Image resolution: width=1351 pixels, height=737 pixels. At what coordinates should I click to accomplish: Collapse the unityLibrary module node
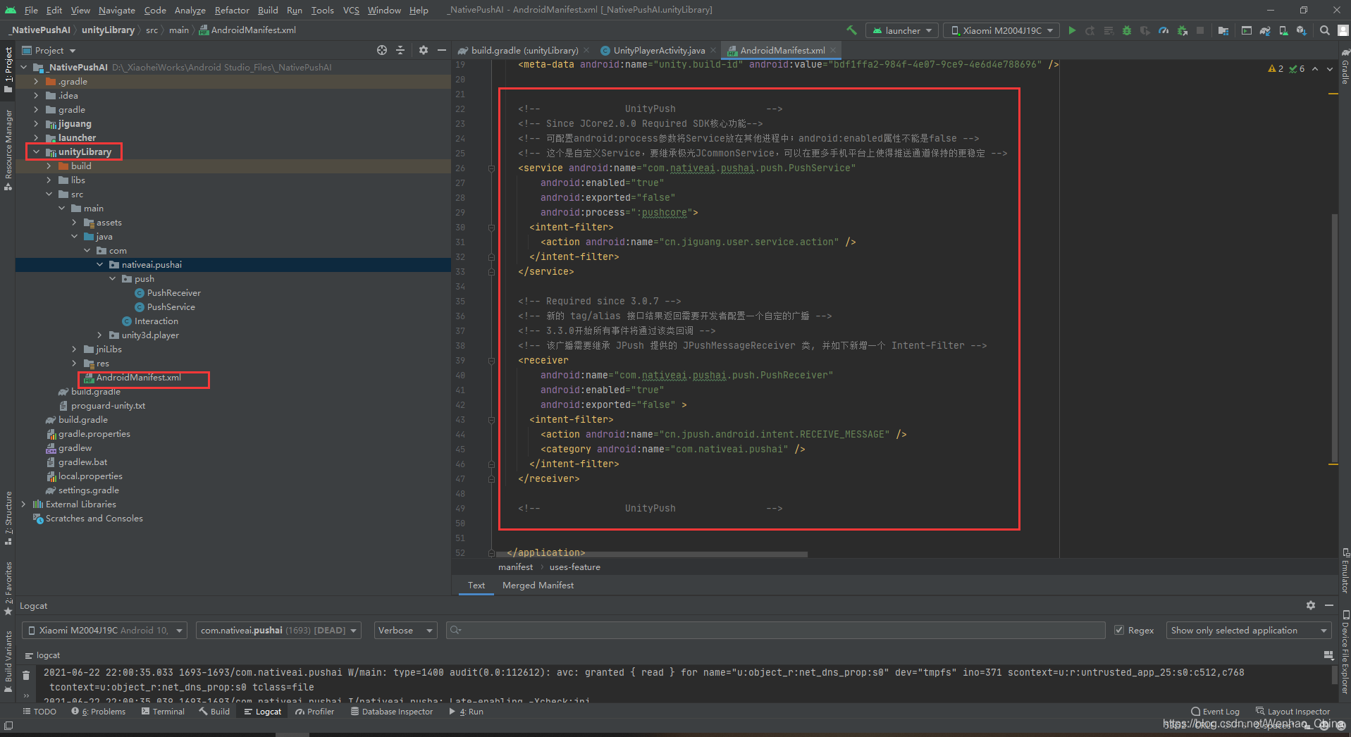pos(37,151)
